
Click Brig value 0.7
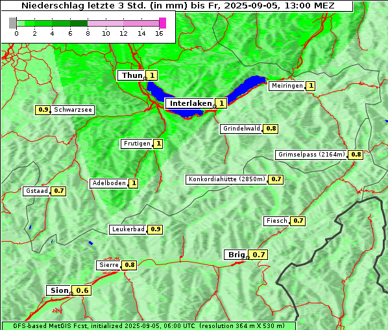pos(258,255)
